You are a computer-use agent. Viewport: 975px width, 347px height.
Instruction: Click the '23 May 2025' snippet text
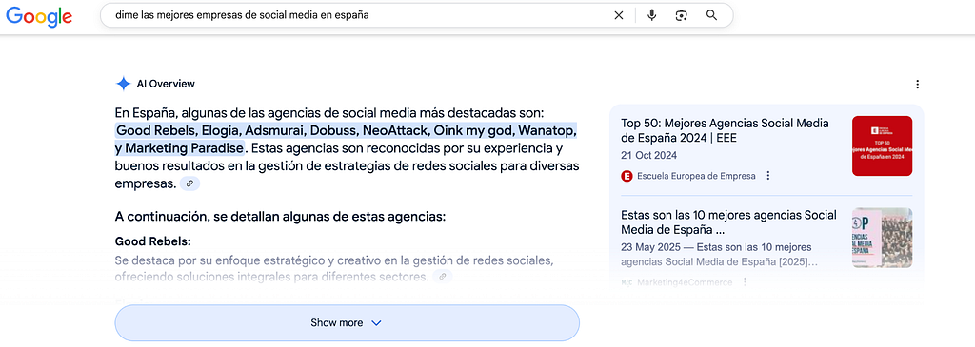(720, 254)
